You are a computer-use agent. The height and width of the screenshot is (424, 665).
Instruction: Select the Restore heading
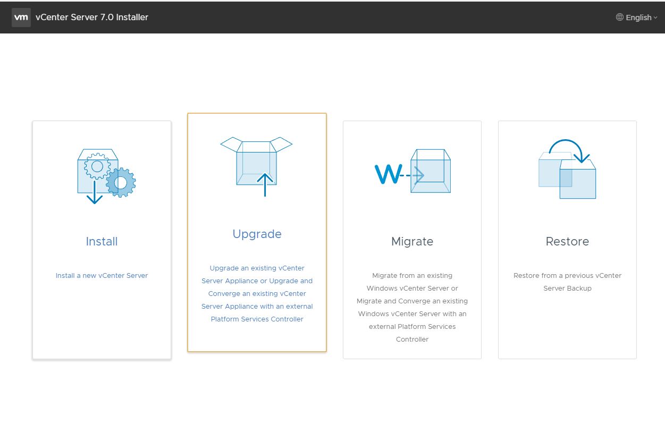[567, 241]
